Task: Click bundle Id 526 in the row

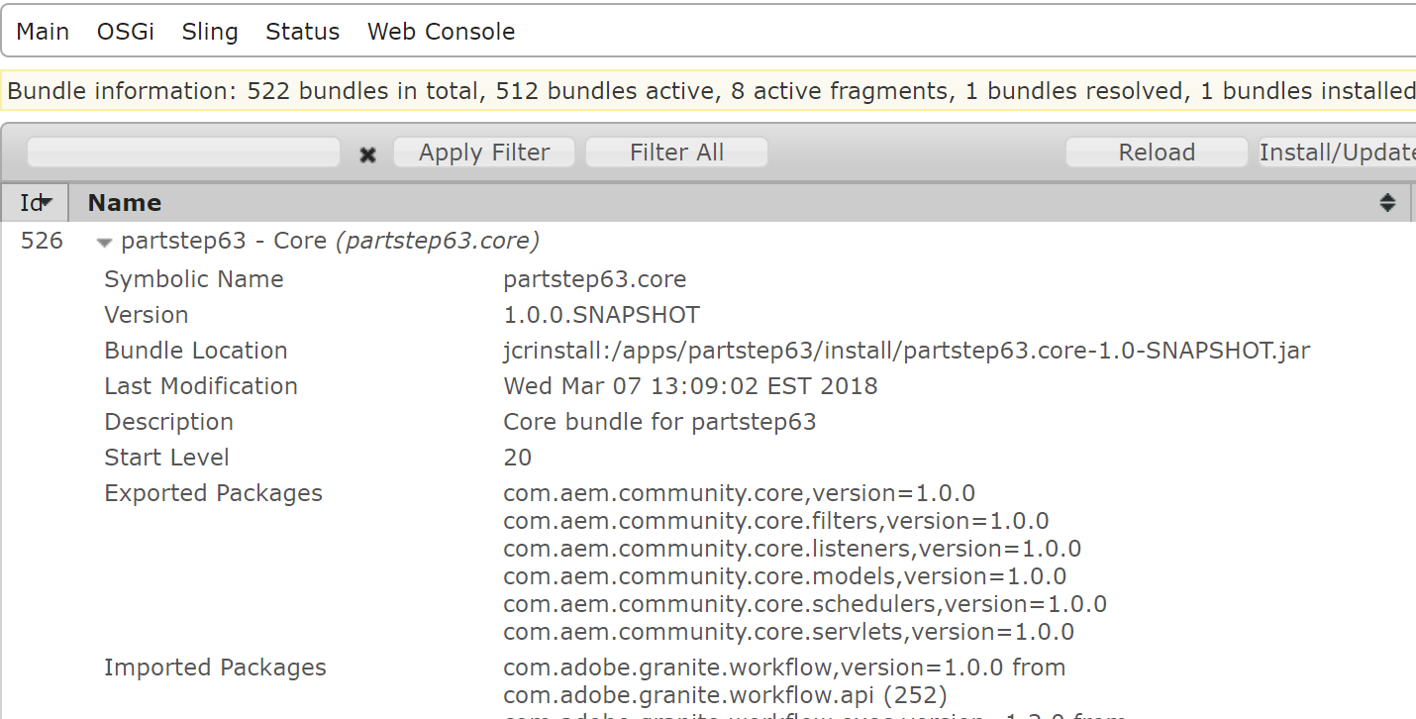Action: click(x=42, y=241)
